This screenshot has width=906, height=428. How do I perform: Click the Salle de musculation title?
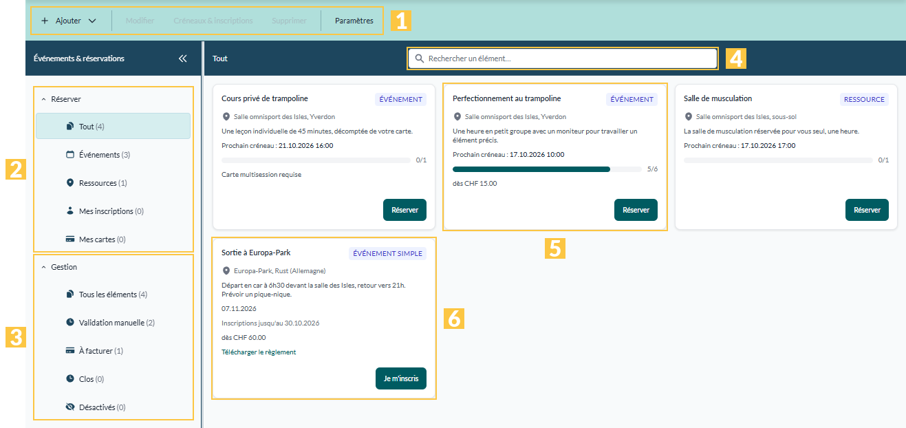[x=718, y=98]
